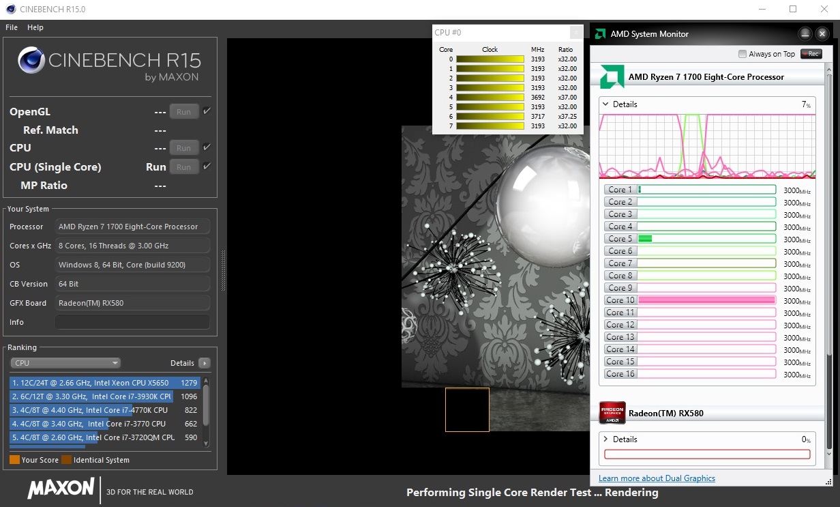Collapse the processor Details section
Viewport: 840px width, 507px height.
(606, 104)
